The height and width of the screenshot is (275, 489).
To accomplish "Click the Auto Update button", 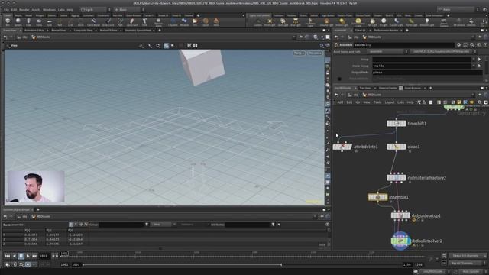I will 471,272.
